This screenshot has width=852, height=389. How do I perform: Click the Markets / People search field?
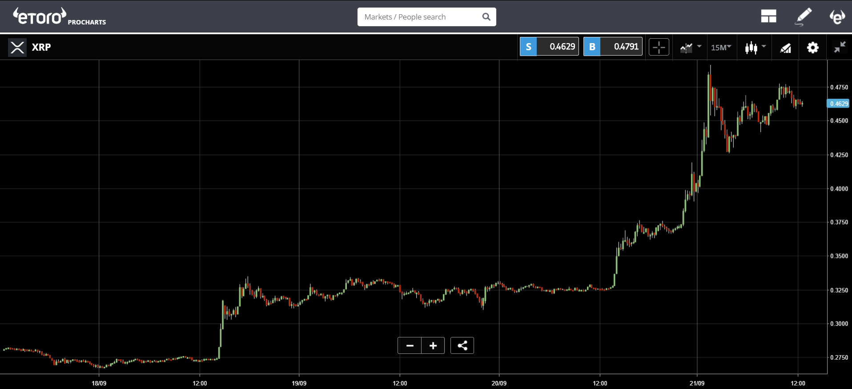pyautogui.click(x=420, y=17)
